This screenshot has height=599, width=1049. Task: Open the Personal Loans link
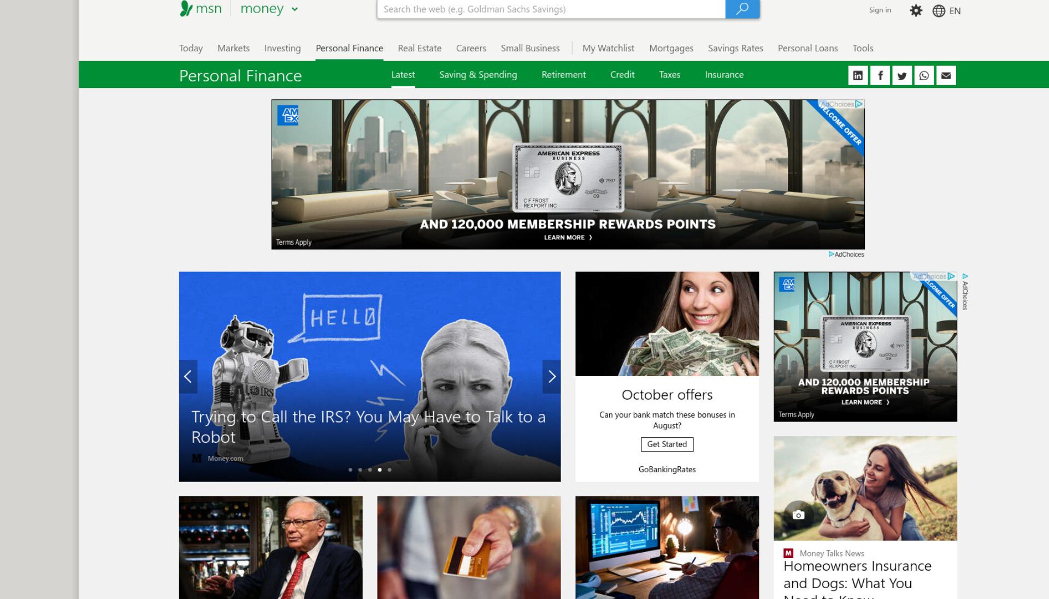(x=808, y=48)
